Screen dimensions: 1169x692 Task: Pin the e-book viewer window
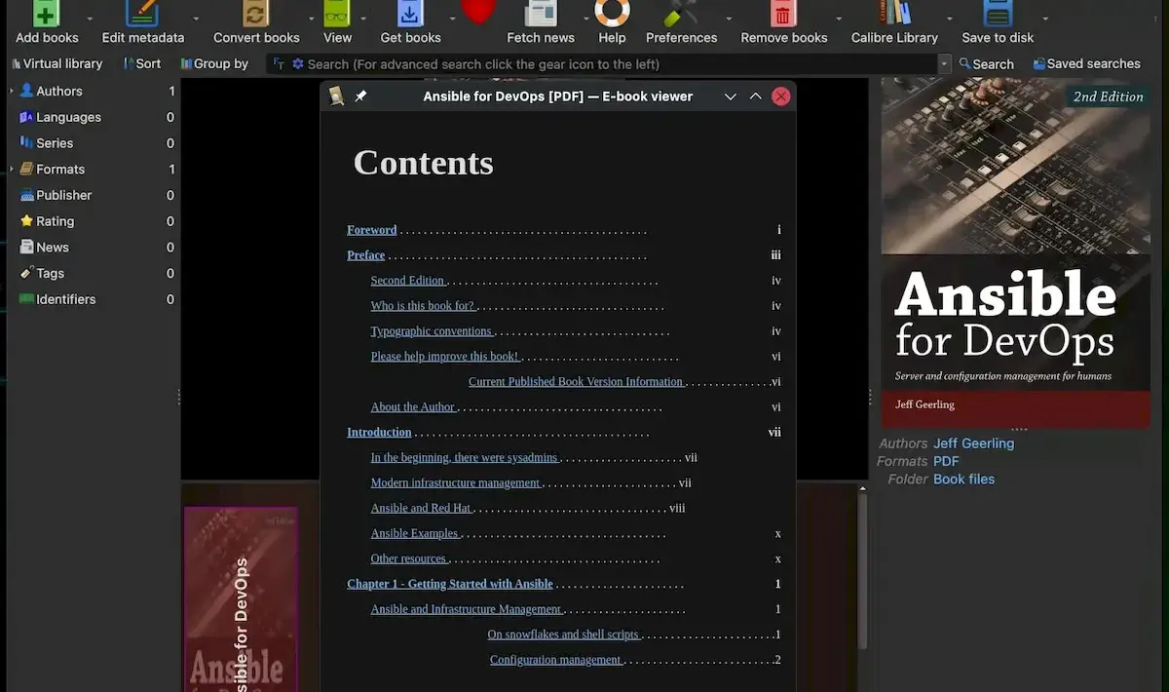tap(360, 96)
